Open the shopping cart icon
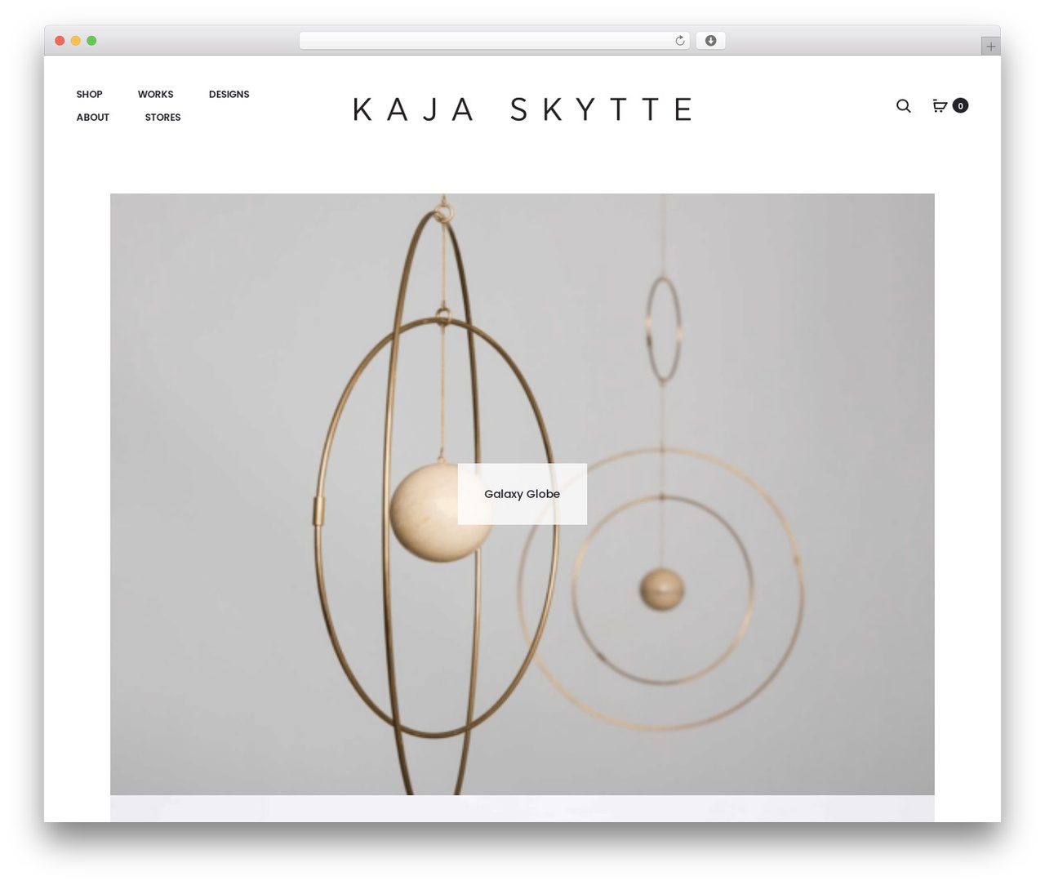 click(940, 105)
